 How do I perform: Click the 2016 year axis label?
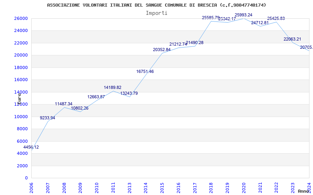(x=178, y=188)
